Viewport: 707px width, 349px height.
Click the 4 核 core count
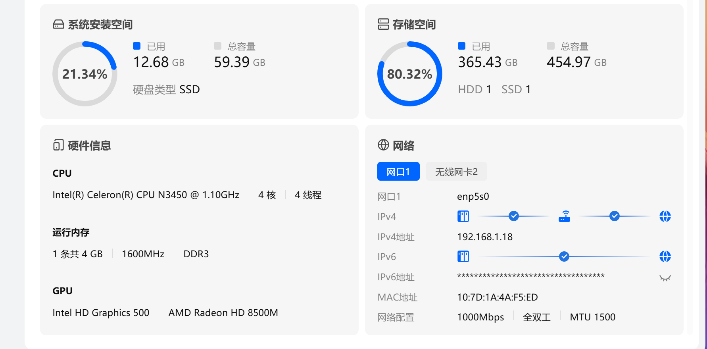267,195
